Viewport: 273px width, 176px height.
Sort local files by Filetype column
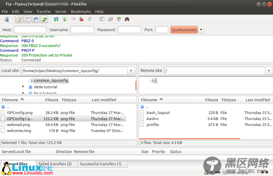coord(75,100)
